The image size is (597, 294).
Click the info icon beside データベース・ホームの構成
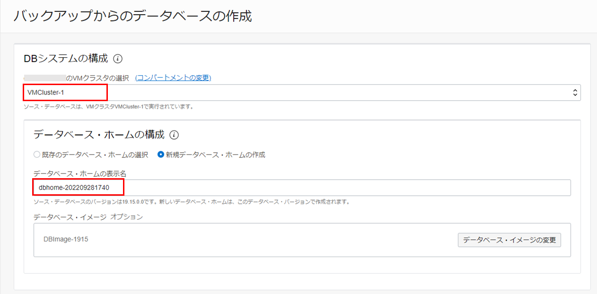pos(174,135)
